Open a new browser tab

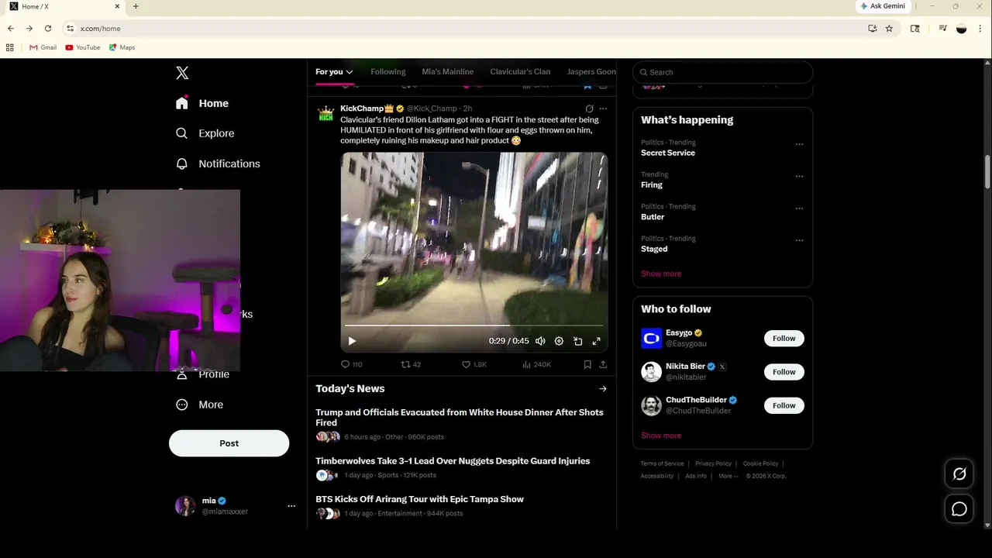point(136,6)
